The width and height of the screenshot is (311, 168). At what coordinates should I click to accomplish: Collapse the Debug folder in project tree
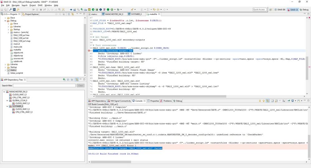click(x=5, y=21)
